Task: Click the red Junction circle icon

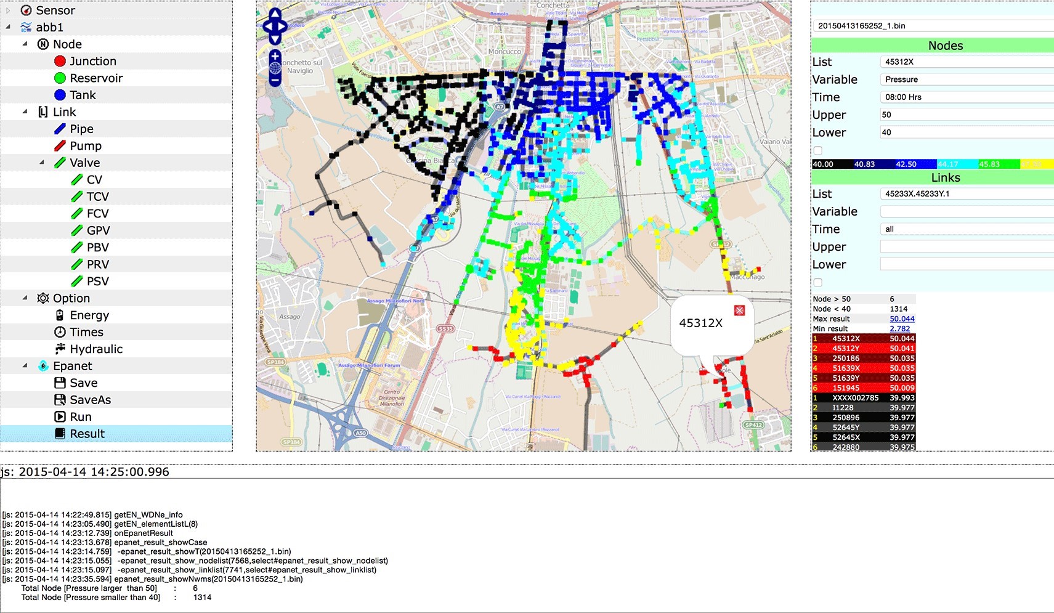Action: click(60, 61)
